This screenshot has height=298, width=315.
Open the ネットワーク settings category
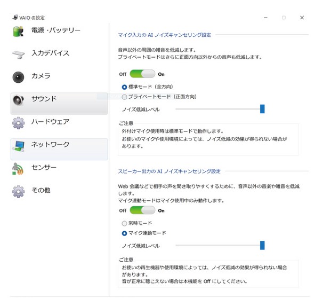pyautogui.click(x=59, y=149)
